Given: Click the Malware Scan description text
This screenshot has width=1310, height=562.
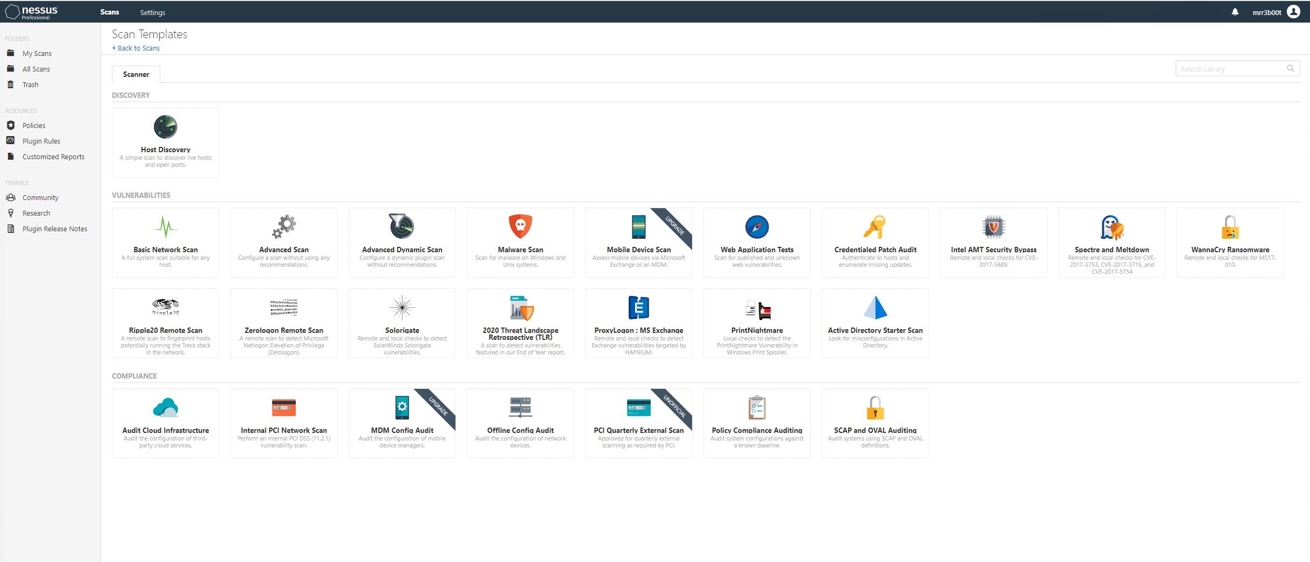Looking at the screenshot, I should click(x=521, y=261).
